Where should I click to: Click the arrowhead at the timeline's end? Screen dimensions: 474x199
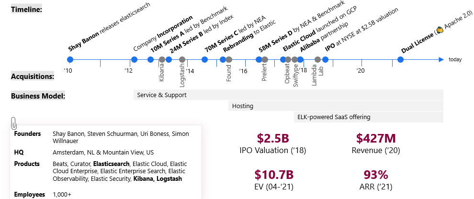point(441,60)
